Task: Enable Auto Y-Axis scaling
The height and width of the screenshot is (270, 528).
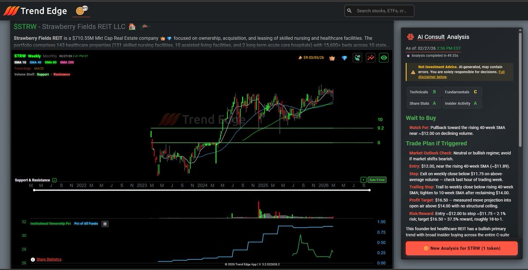Action: 378,180
